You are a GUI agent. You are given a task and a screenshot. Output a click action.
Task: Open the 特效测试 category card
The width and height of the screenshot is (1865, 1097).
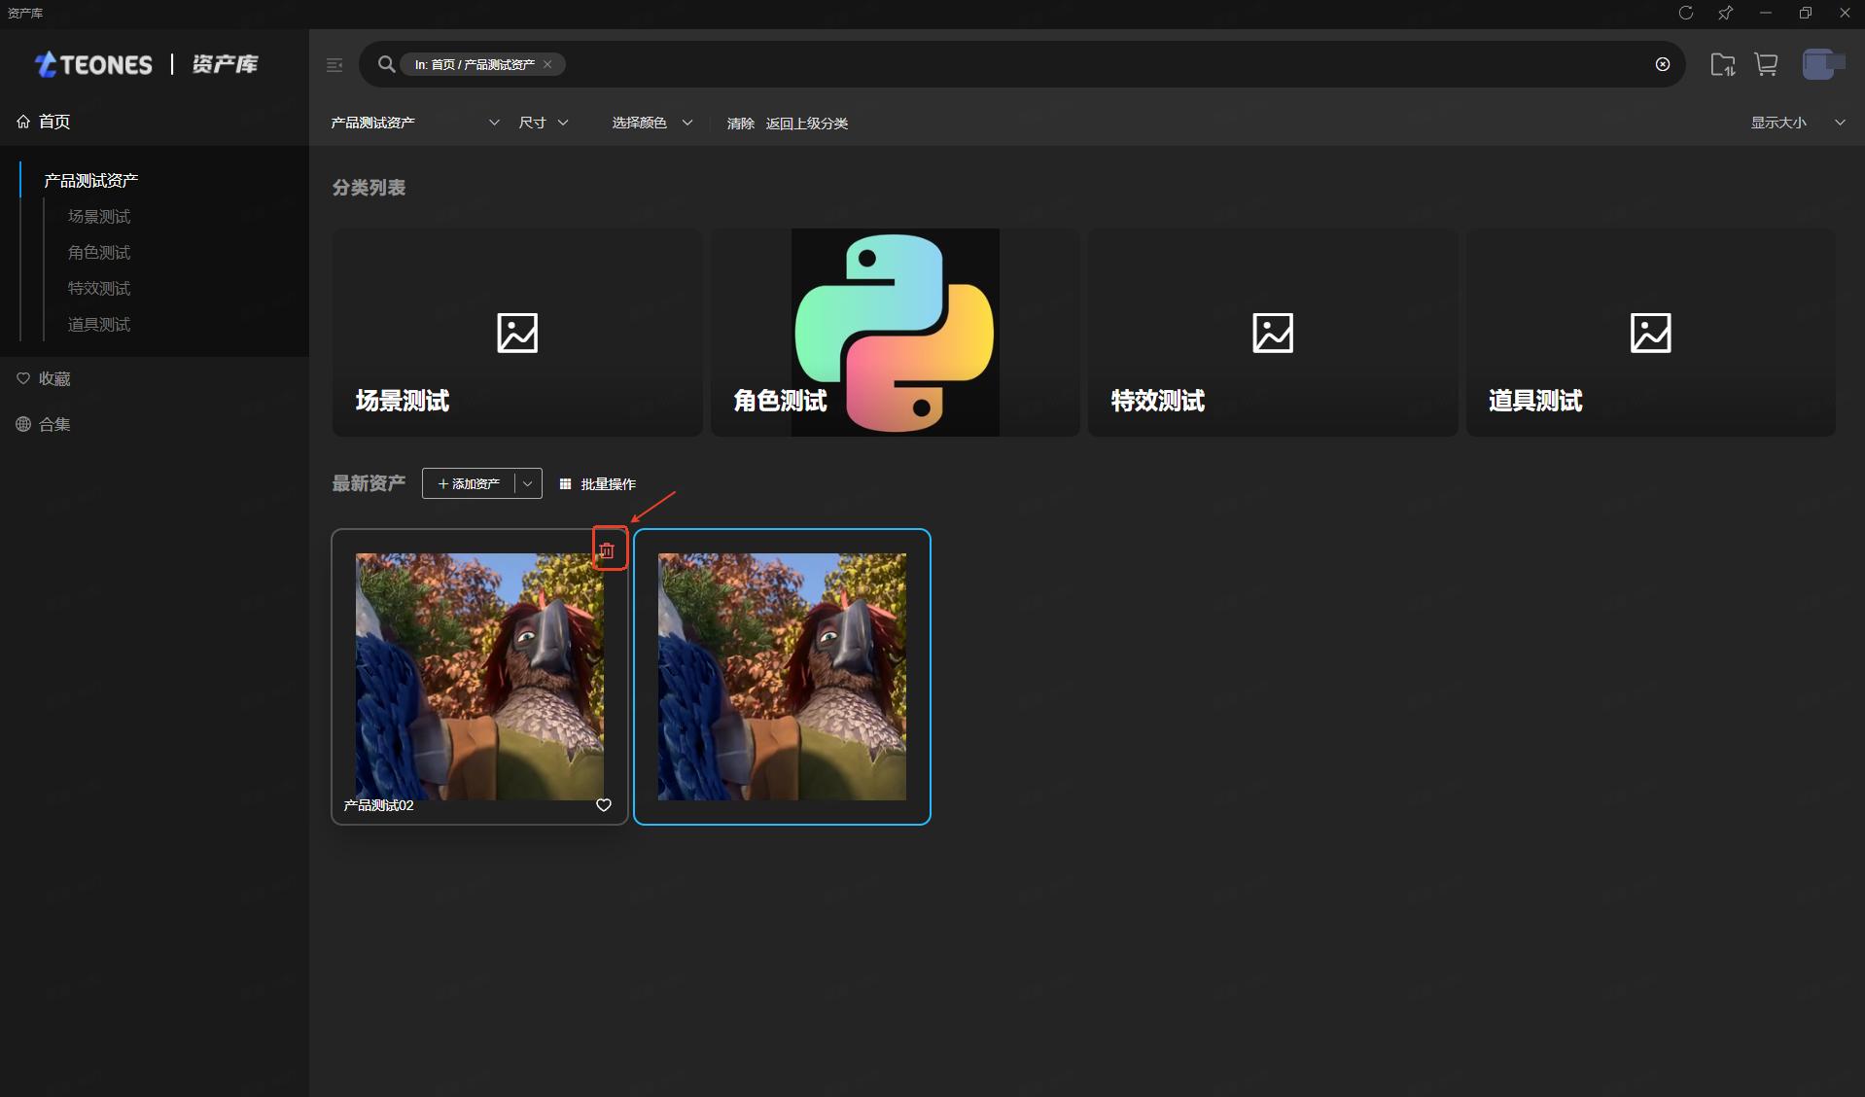[1272, 333]
